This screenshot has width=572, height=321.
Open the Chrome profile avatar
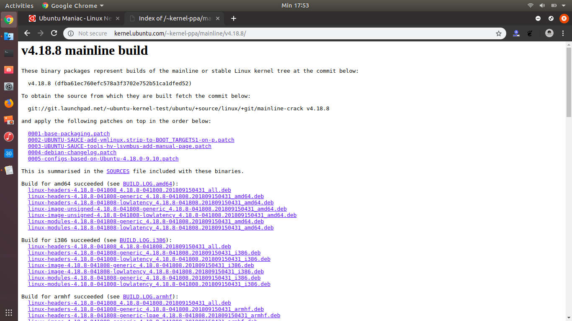coord(549,33)
